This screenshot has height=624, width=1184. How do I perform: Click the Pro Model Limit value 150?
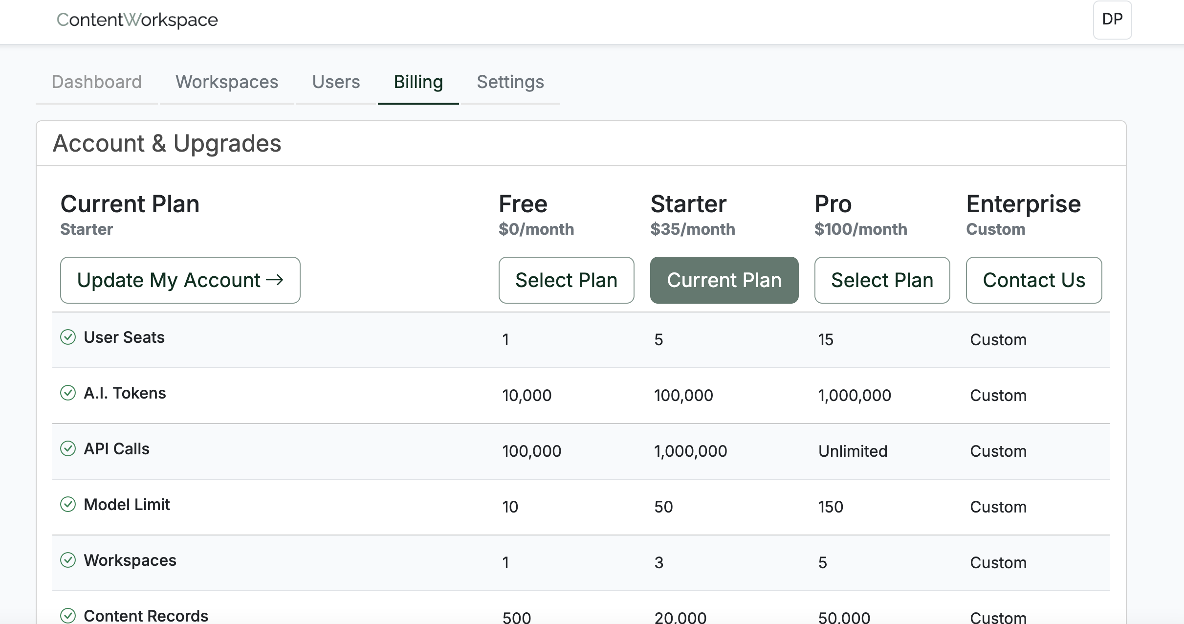[831, 507]
